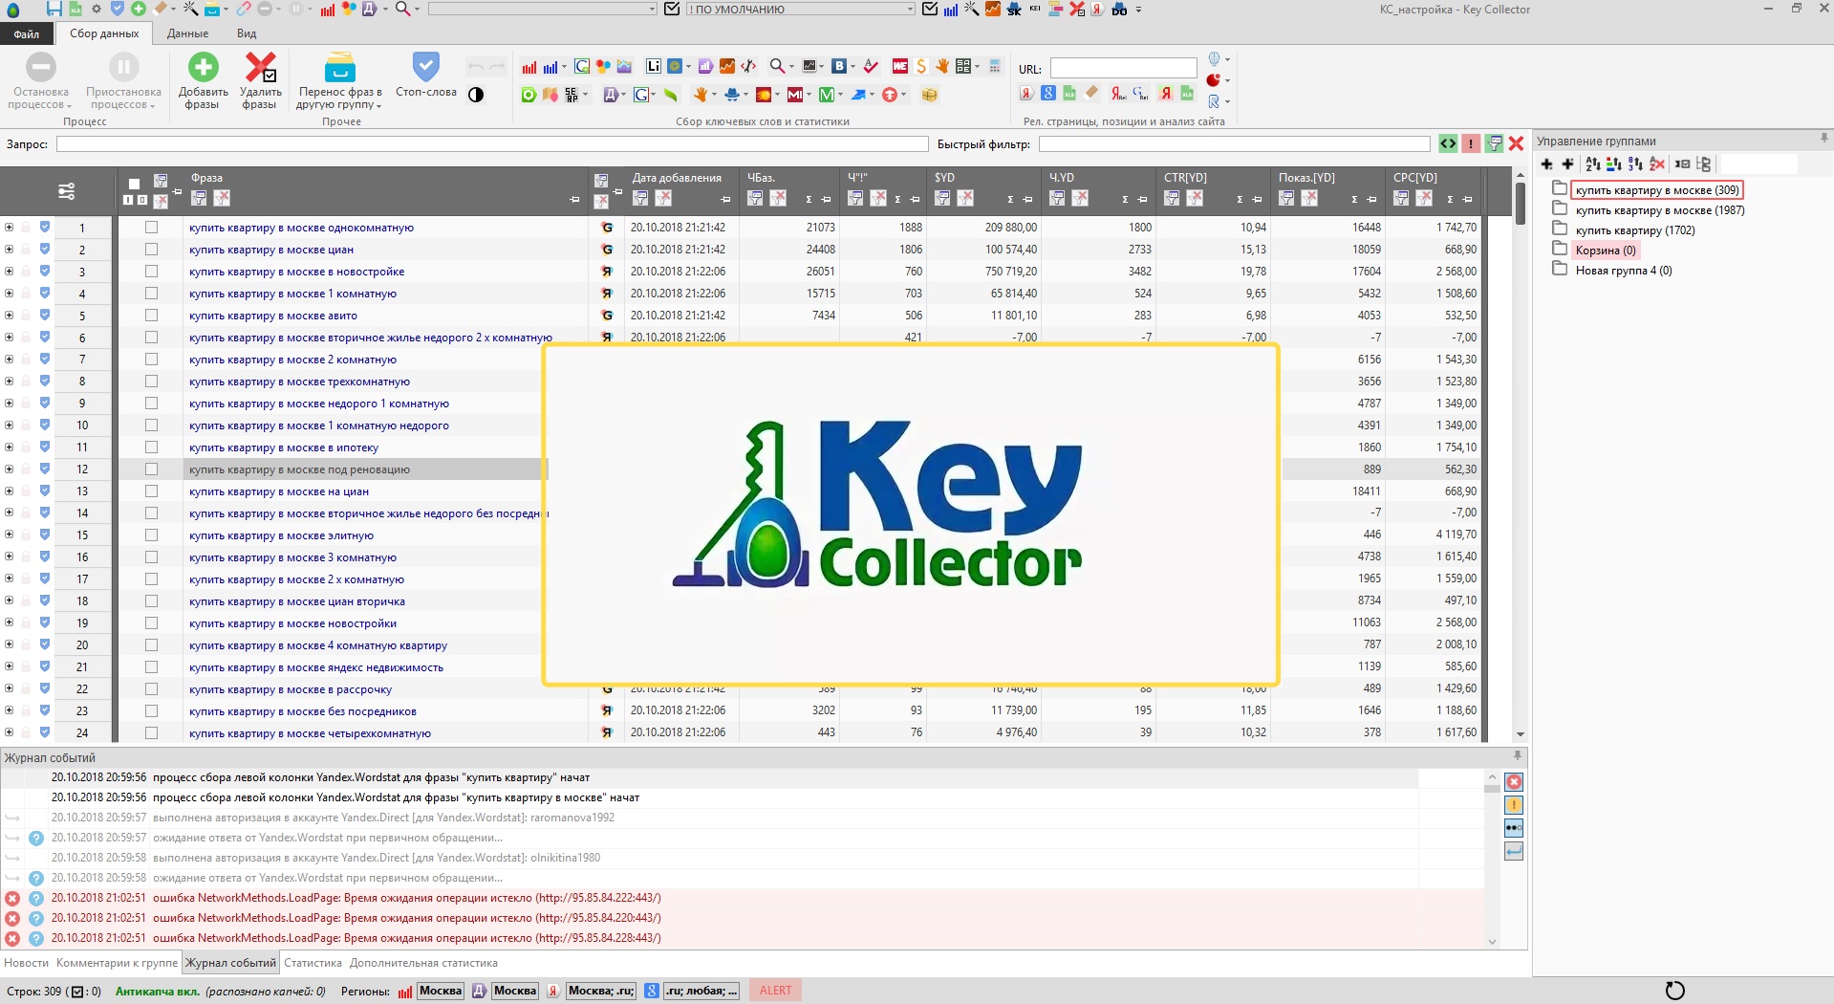Check box for 'купить квартиру в москве циан'
Viewport: 1834px width, 1004px height.
151,250
